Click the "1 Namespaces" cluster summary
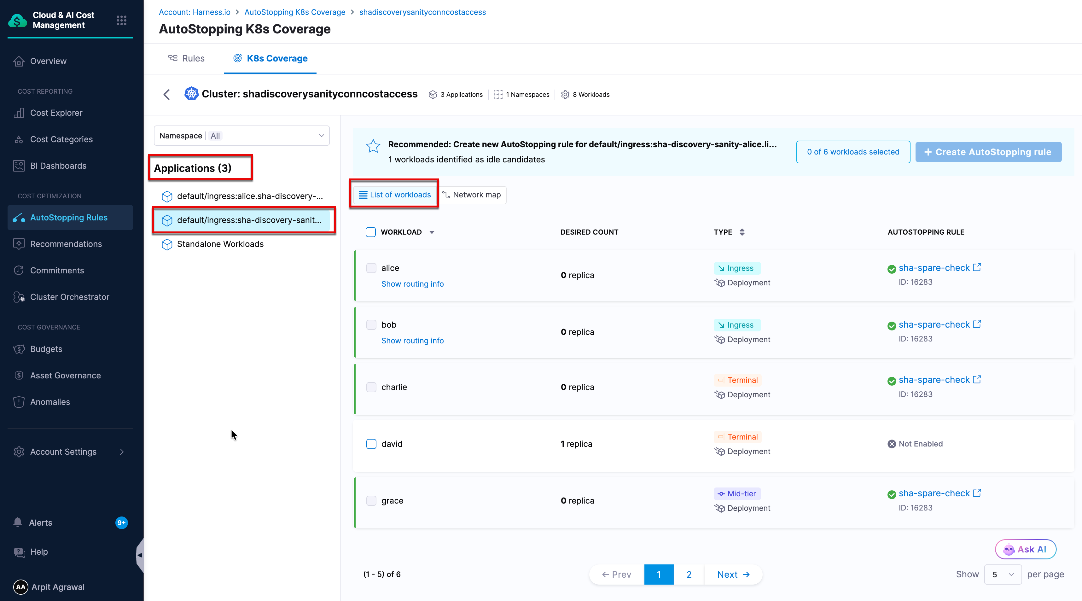This screenshot has width=1082, height=601. 522,95
